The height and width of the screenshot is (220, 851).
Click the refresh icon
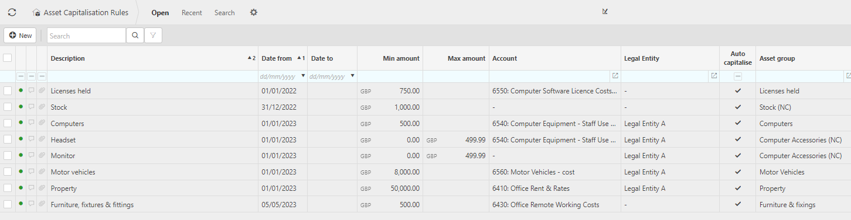coord(12,12)
